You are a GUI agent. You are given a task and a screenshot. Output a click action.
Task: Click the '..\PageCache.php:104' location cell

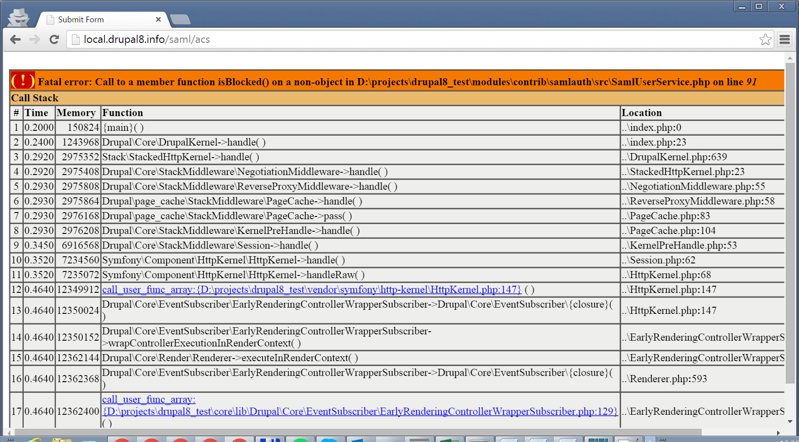(x=702, y=230)
